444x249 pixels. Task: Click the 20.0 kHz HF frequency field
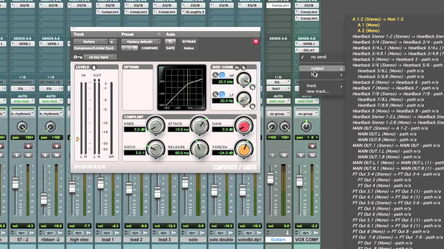click(x=222, y=82)
